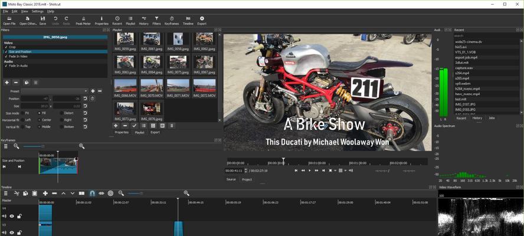
Task: Open the Playlist panel via toolbar icon
Action: click(x=130, y=21)
